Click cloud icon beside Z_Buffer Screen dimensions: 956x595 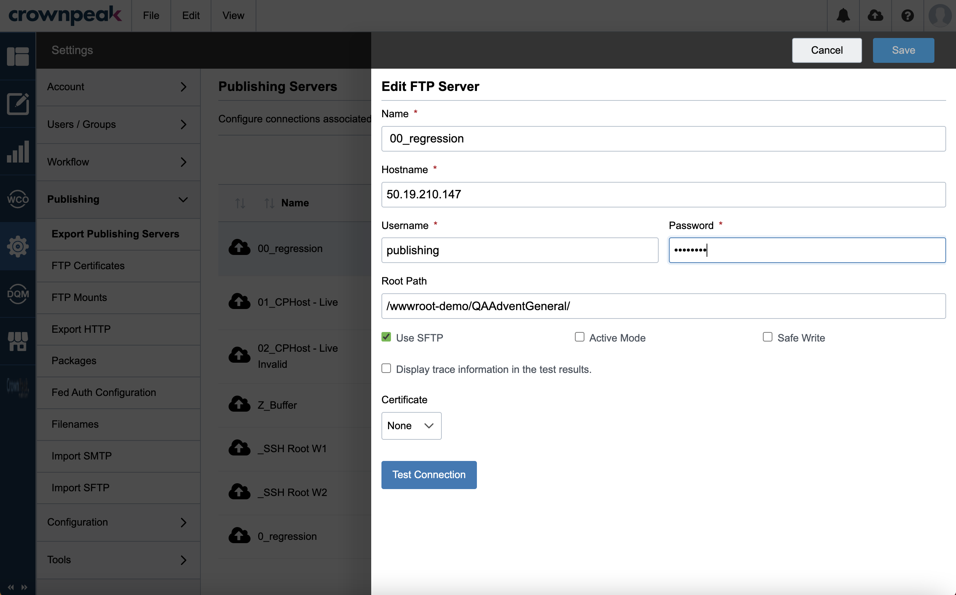tap(240, 404)
